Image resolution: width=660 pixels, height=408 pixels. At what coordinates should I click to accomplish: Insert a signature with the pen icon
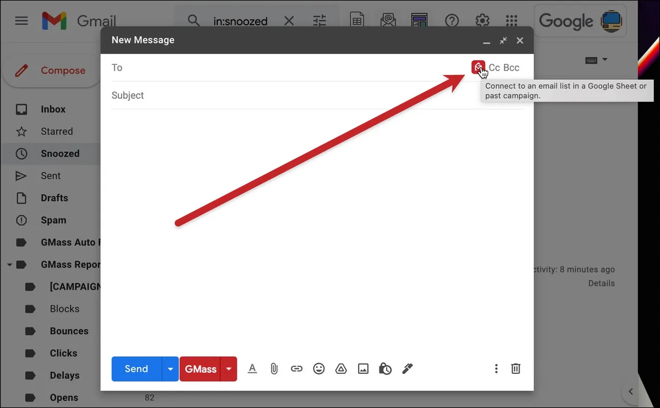(408, 369)
